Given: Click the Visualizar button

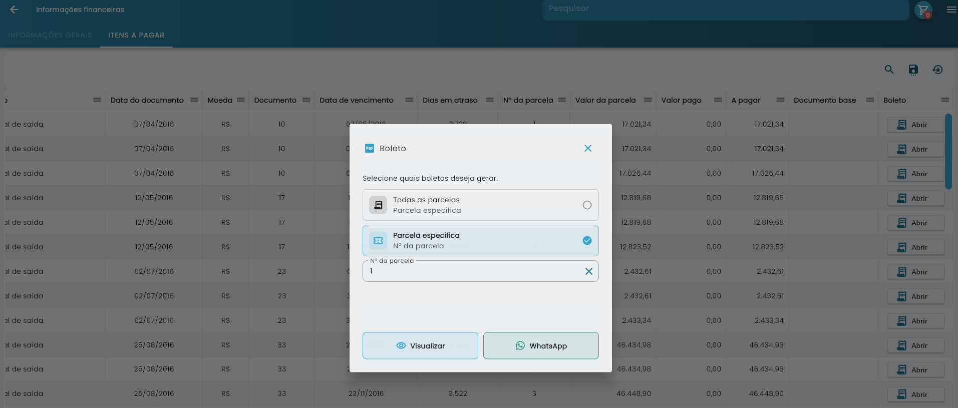Looking at the screenshot, I should click(x=420, y=345).
